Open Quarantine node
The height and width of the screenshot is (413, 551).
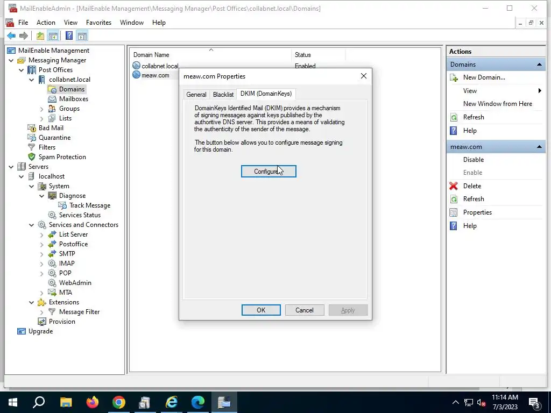[x=54, y=138]
